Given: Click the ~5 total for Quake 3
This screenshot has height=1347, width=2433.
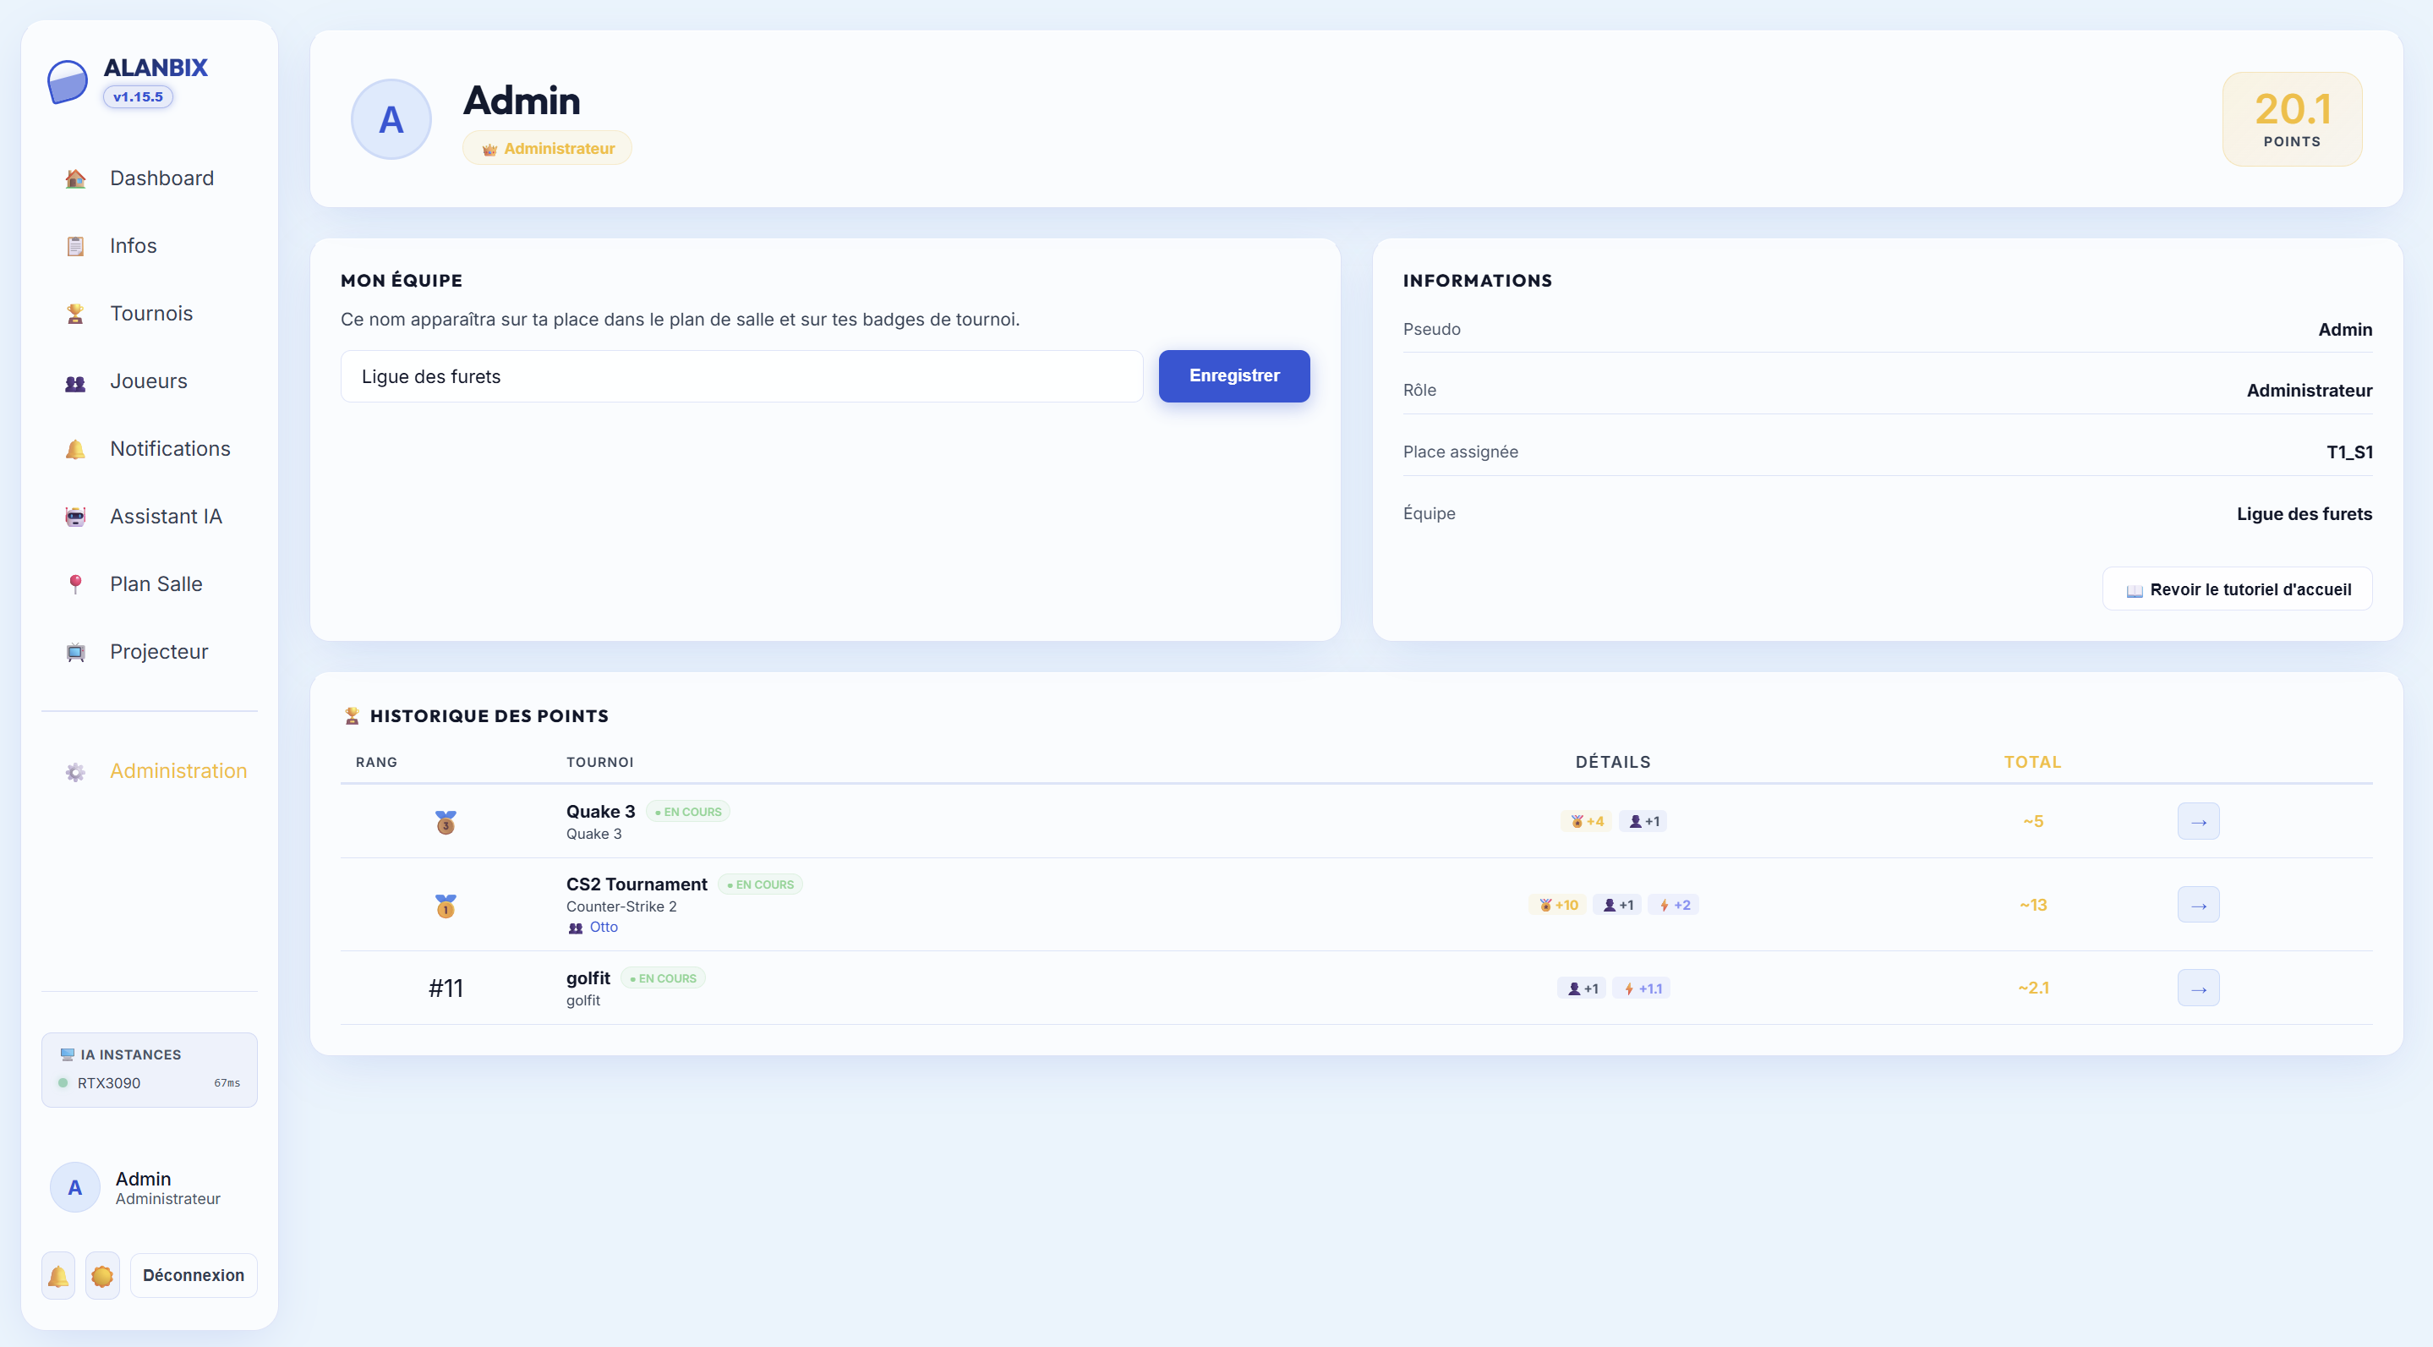Looking at the screenshot, I should (2033, 822).
